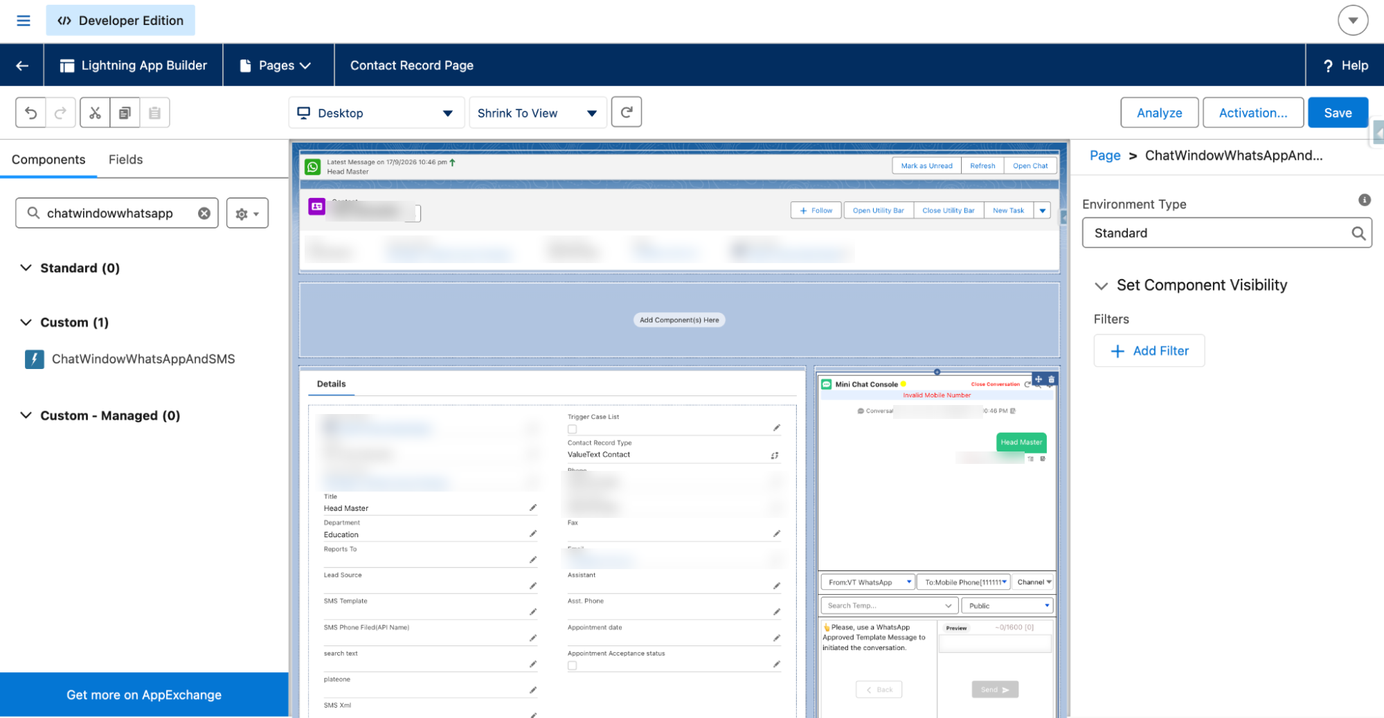The width and height of the screenshot is (1384, 718).
Task: Redo the last change
Action: (60, 113)
